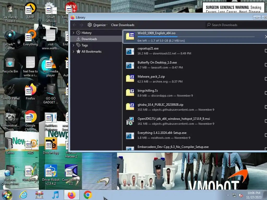This screenshot has width=267, height=200.
Task: Open the Organize dropdown menu
Action: [x=98, y=25]
